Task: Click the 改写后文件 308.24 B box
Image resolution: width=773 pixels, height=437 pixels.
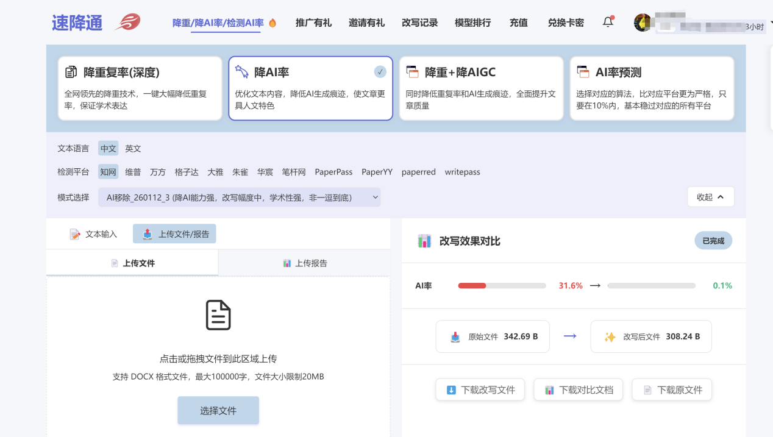Action: [651, 336]
